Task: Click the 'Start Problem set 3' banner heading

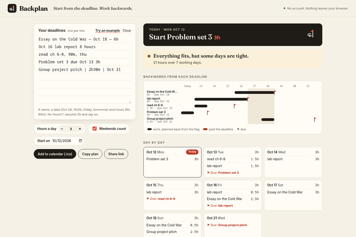Action: pyautogui.click(x=181, y=37)
